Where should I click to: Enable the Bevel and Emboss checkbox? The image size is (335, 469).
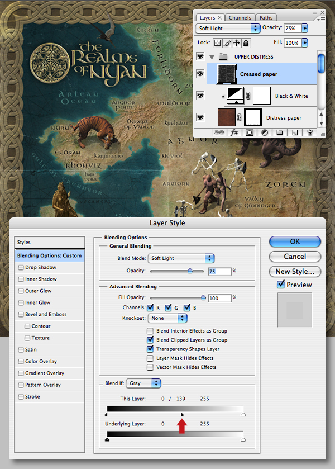point(21,314)
